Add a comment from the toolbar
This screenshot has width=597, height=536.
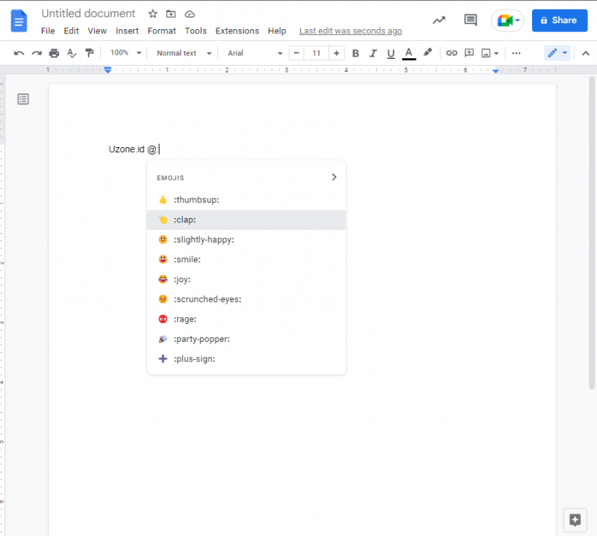(x=469, y=53)
